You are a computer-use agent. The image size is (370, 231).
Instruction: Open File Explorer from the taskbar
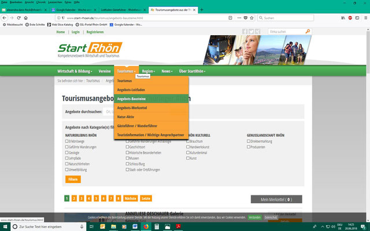point(113,226)
